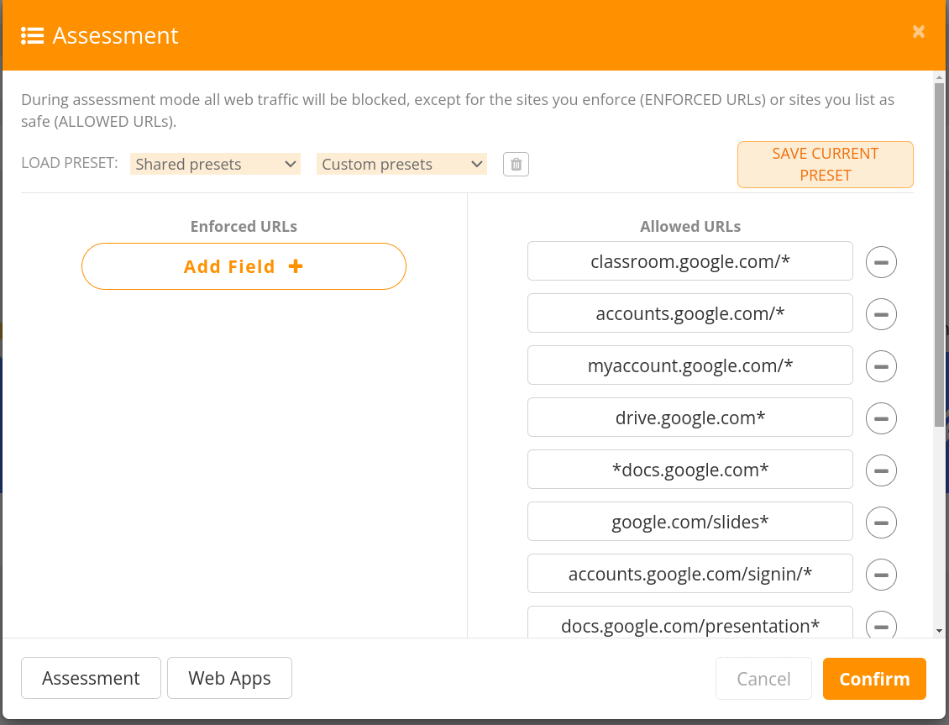Screen dimensions: 949x725
Task: Edit the docs.google.com/presentation* URL field
Action: pos(690,623)
